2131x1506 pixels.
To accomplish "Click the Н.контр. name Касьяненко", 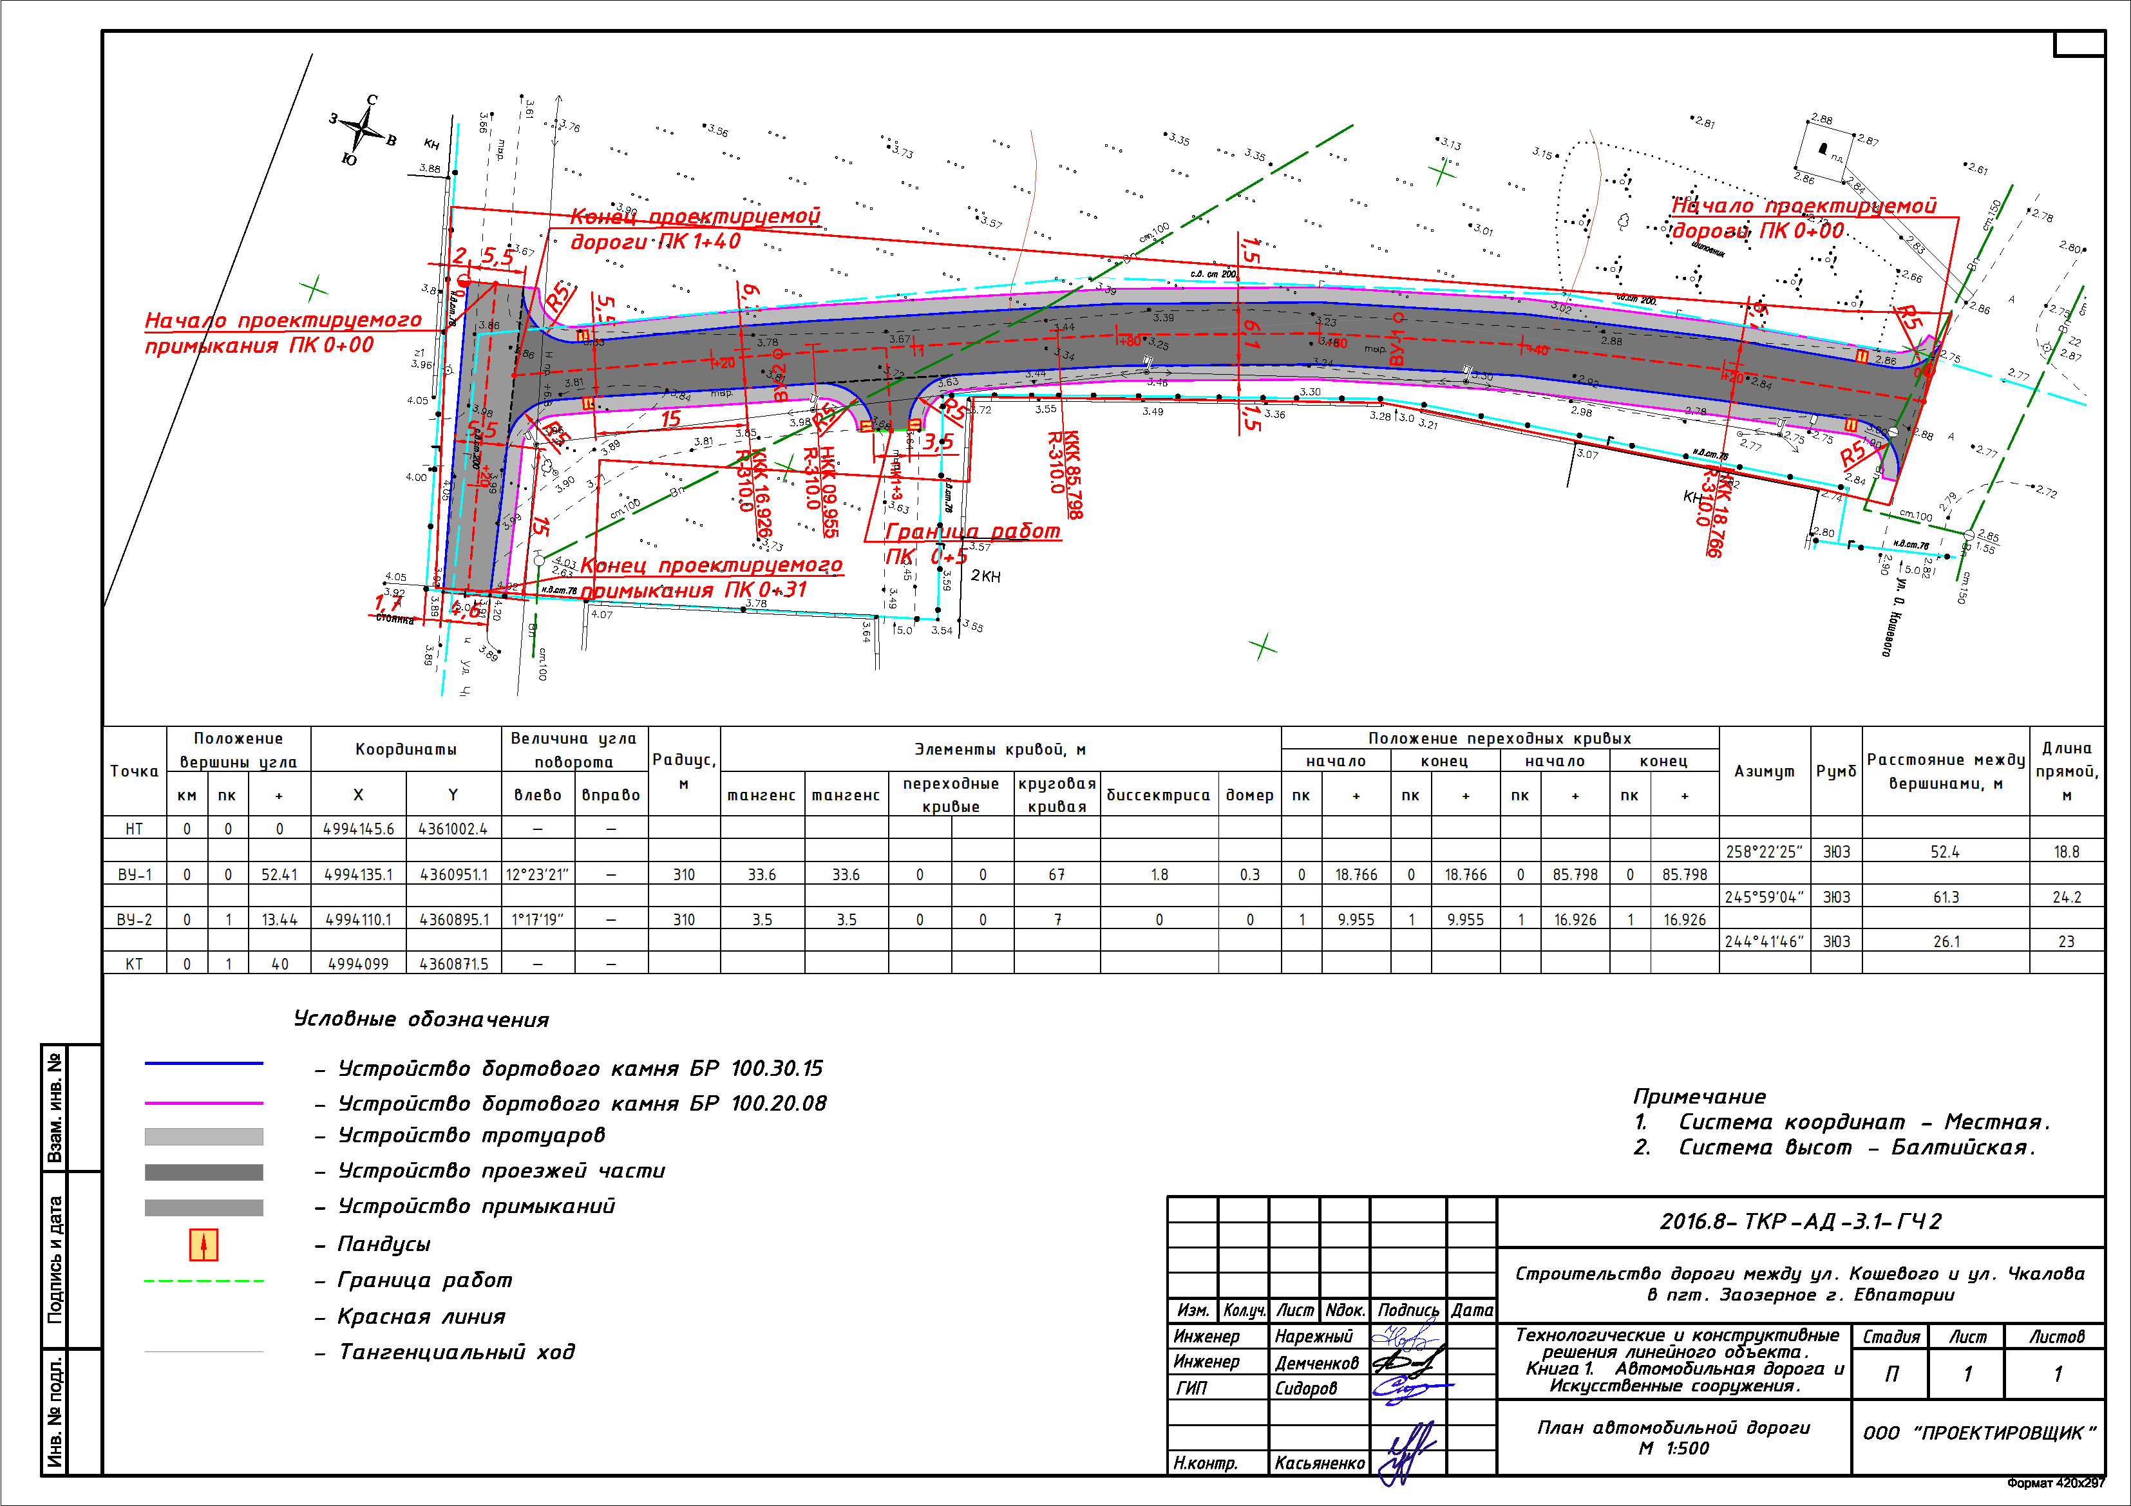I will pyautogui.click(x=1320, y=1464).
